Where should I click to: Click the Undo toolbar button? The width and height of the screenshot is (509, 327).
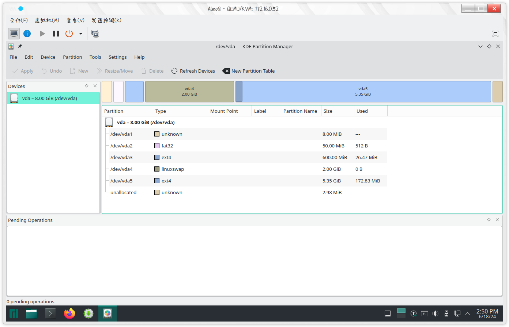tap(52, 71)
